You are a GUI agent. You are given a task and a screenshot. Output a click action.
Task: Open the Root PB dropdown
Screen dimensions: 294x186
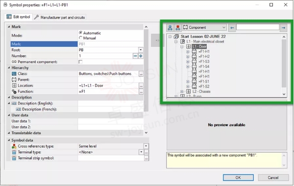click(141, 50)
